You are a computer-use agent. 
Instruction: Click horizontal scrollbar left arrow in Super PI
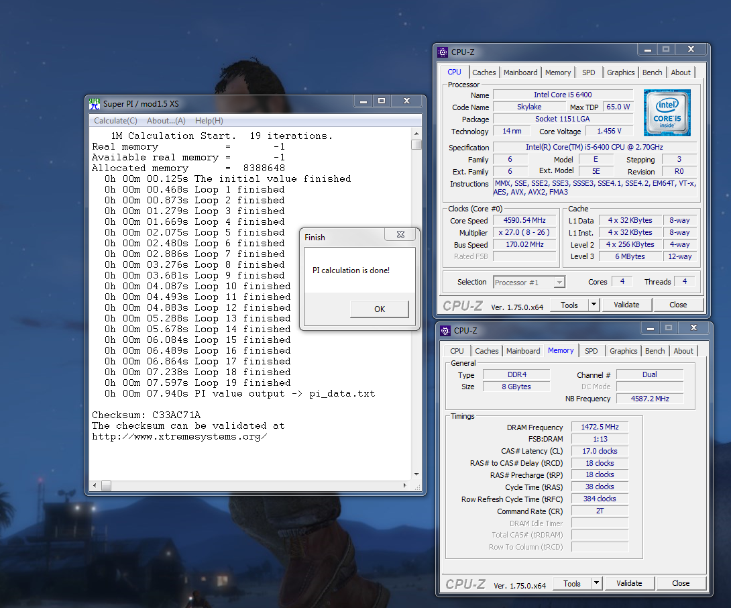click(95, 486)
